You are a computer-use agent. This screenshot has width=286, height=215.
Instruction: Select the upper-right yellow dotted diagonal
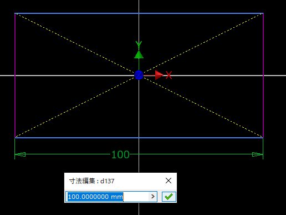[x=203, y=43]
